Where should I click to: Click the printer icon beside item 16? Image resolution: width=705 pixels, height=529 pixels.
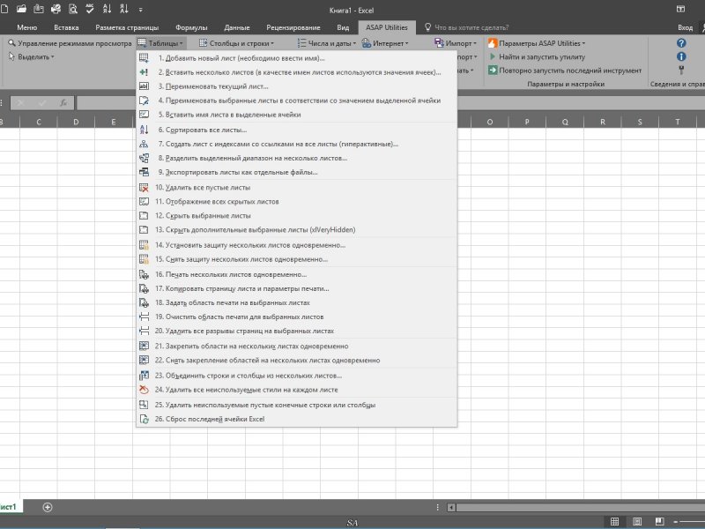144,274
